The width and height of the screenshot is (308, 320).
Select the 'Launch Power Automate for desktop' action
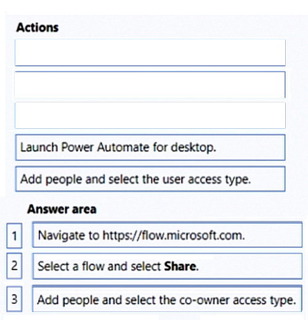coord(150,147)
